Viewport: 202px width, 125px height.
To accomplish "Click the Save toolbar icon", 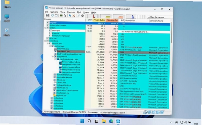I will [x=47, y=15].
